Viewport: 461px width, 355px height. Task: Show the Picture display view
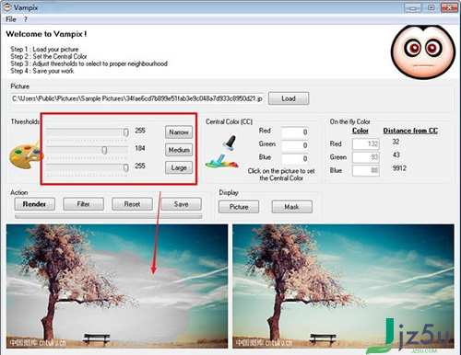pyautogui.click(x=239, y=207)
